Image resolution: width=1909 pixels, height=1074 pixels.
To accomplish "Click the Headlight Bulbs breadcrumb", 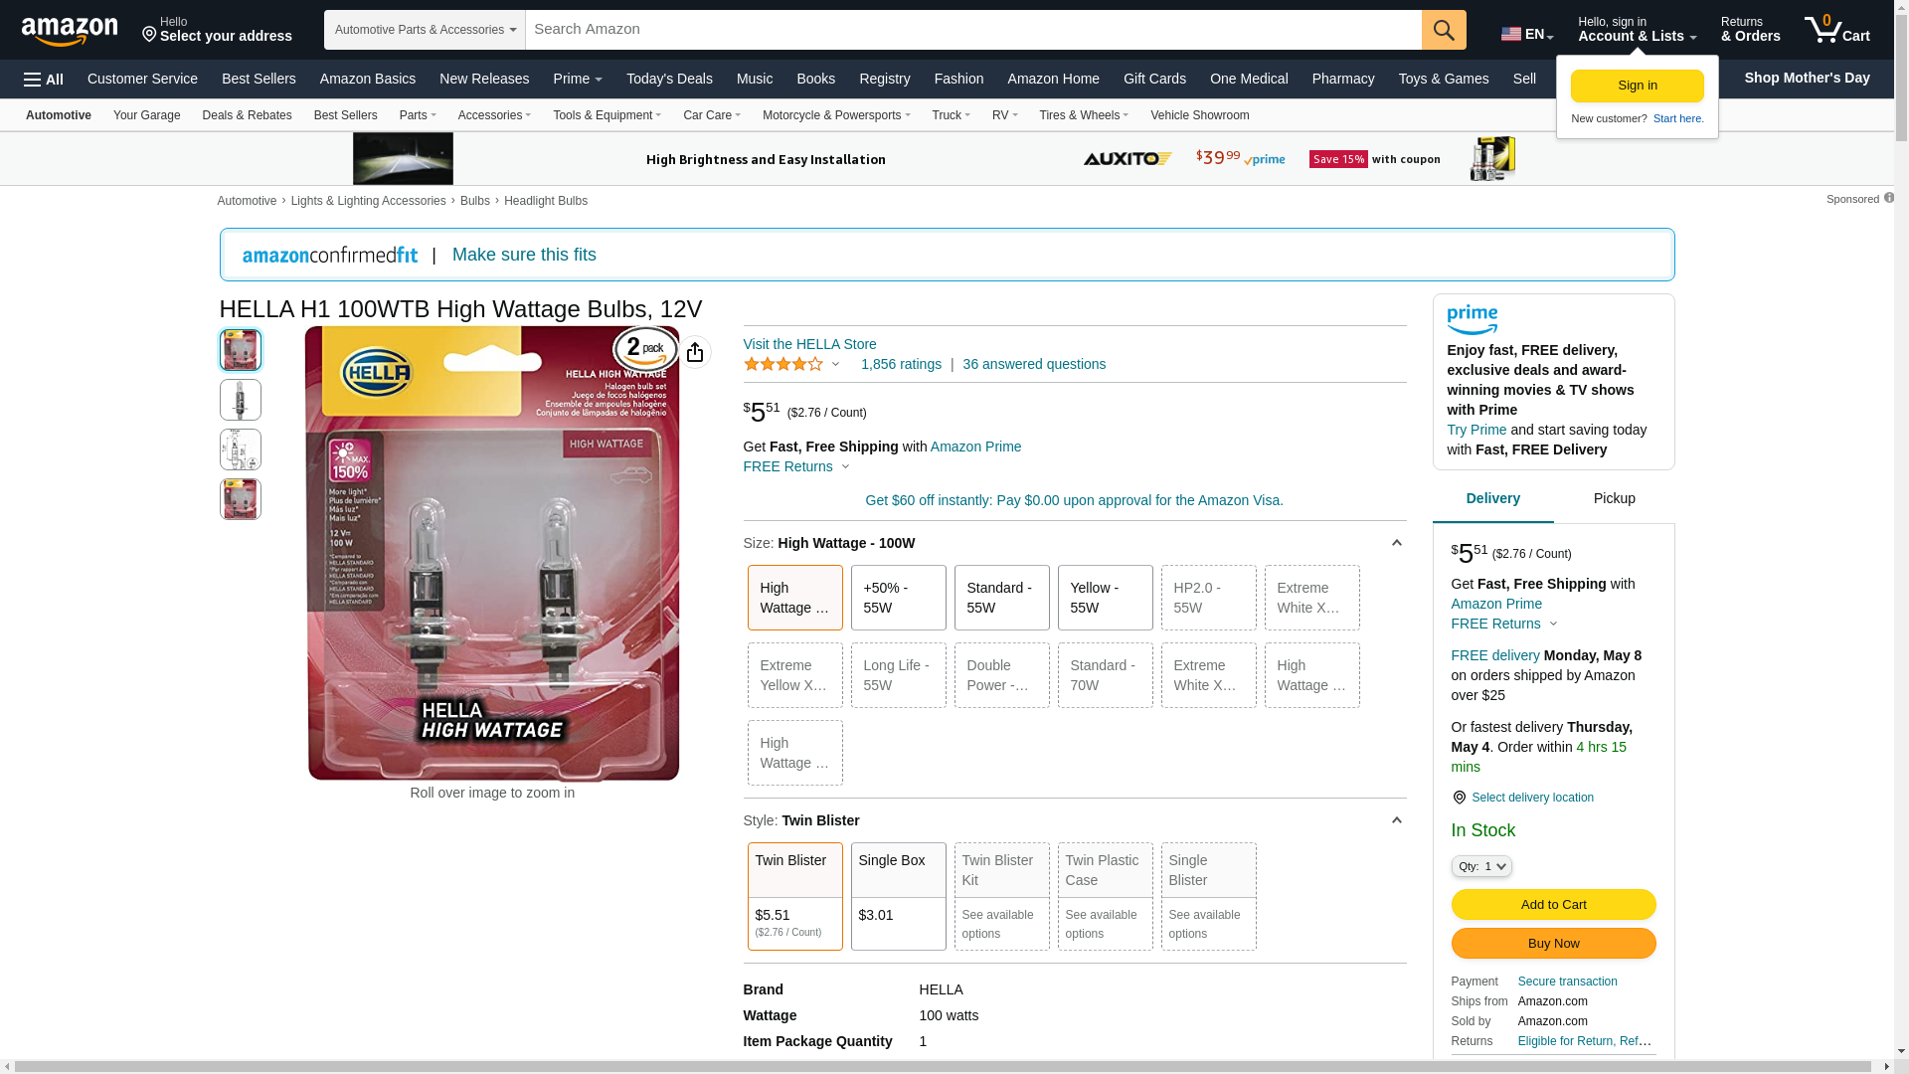I will tap(546, 202).
